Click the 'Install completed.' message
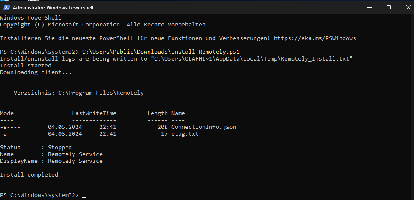414x200 pixels. coord(31,175)
